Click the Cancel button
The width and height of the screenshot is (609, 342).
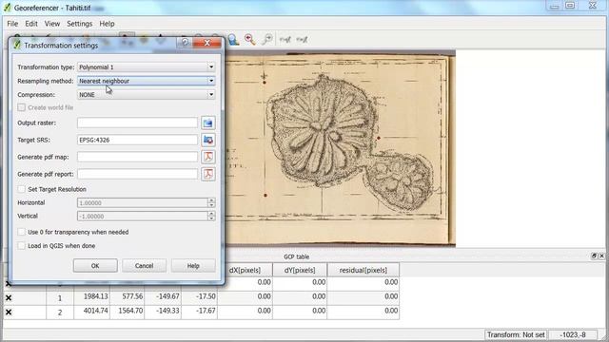click(x=144, y=266)
